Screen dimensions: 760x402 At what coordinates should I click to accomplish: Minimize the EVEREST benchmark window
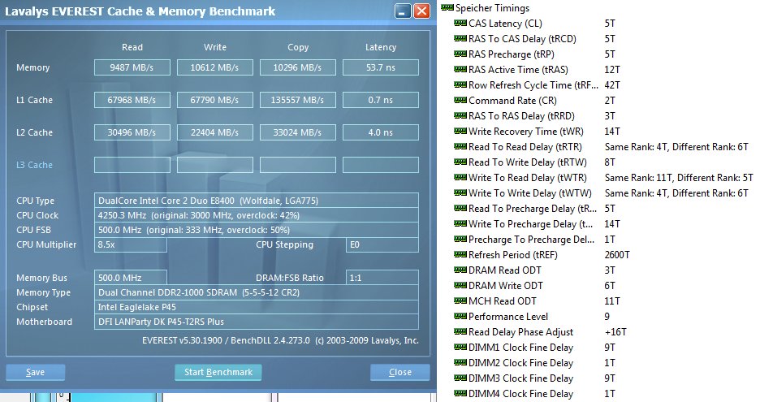403,11
